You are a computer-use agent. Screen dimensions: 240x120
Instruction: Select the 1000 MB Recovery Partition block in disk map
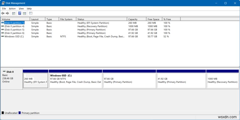pyautogui.click(x=223, y=80)
